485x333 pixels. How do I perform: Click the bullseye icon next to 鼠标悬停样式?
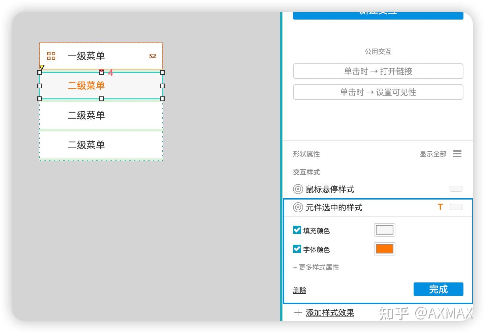tap(298, 189)
